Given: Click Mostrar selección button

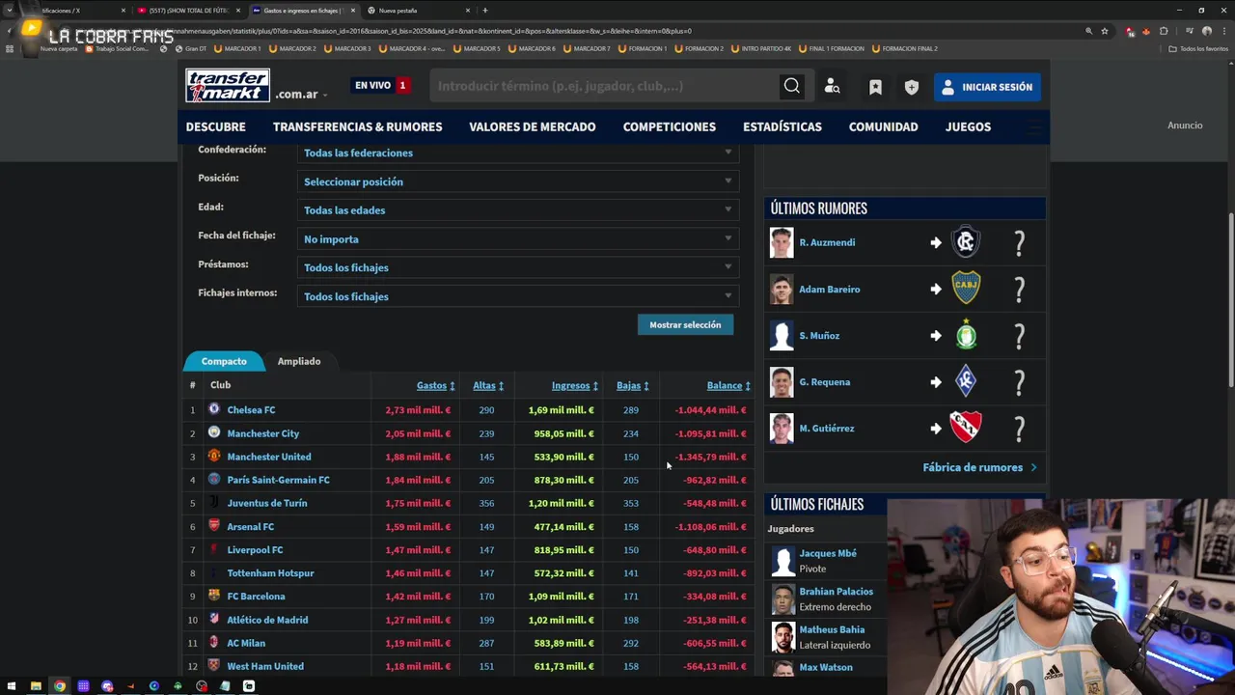Looking at the screenshot, I should [685, 324].
